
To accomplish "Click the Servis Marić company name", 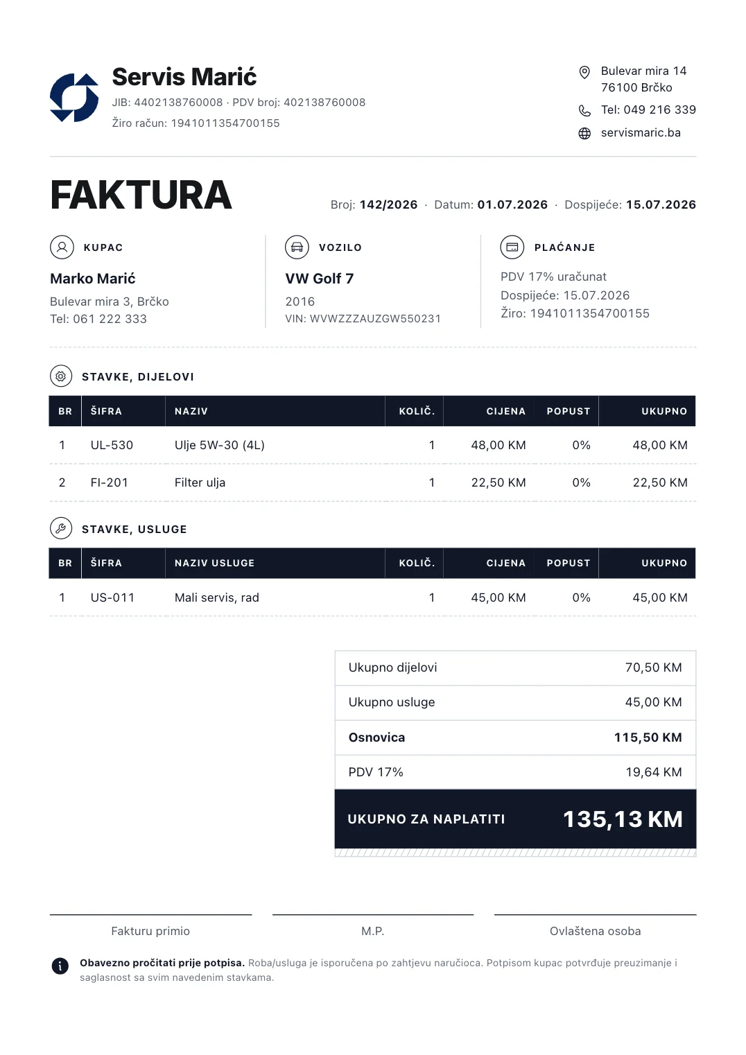I will point(184,76).
